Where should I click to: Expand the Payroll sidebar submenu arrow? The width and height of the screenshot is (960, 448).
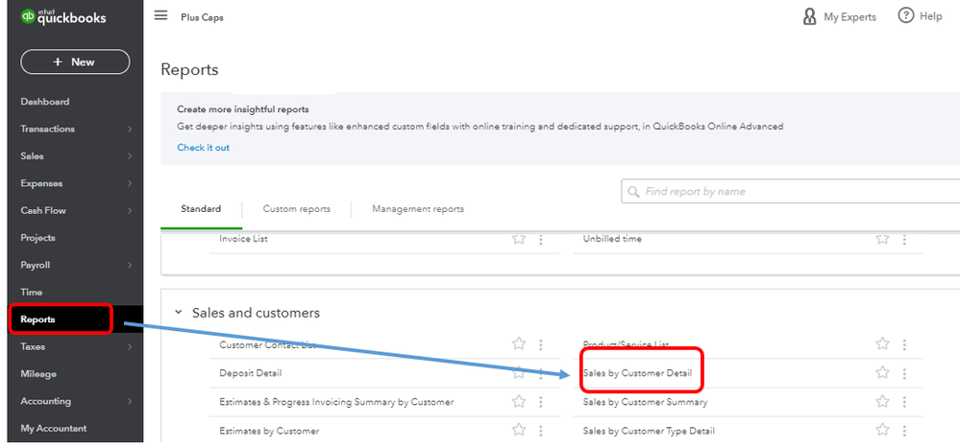point(130,265)
